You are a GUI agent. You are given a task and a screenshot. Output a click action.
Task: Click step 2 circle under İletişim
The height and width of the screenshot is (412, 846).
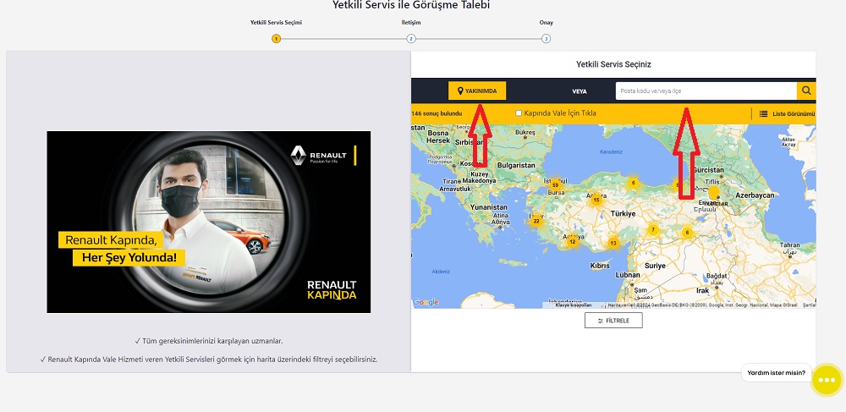tap(411, 39)
